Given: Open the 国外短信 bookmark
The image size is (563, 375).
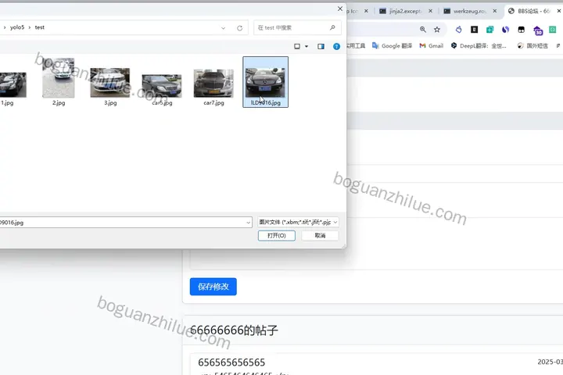Looking at the screenshot, I should coord(533,45).
